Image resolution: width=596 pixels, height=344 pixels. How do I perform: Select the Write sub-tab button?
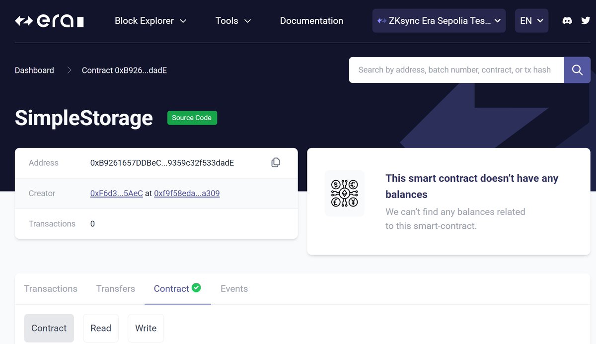(146, 328)
